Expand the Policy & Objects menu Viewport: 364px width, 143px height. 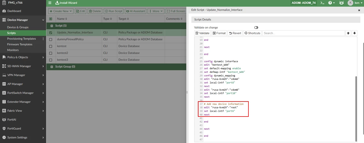click(43, 57)
